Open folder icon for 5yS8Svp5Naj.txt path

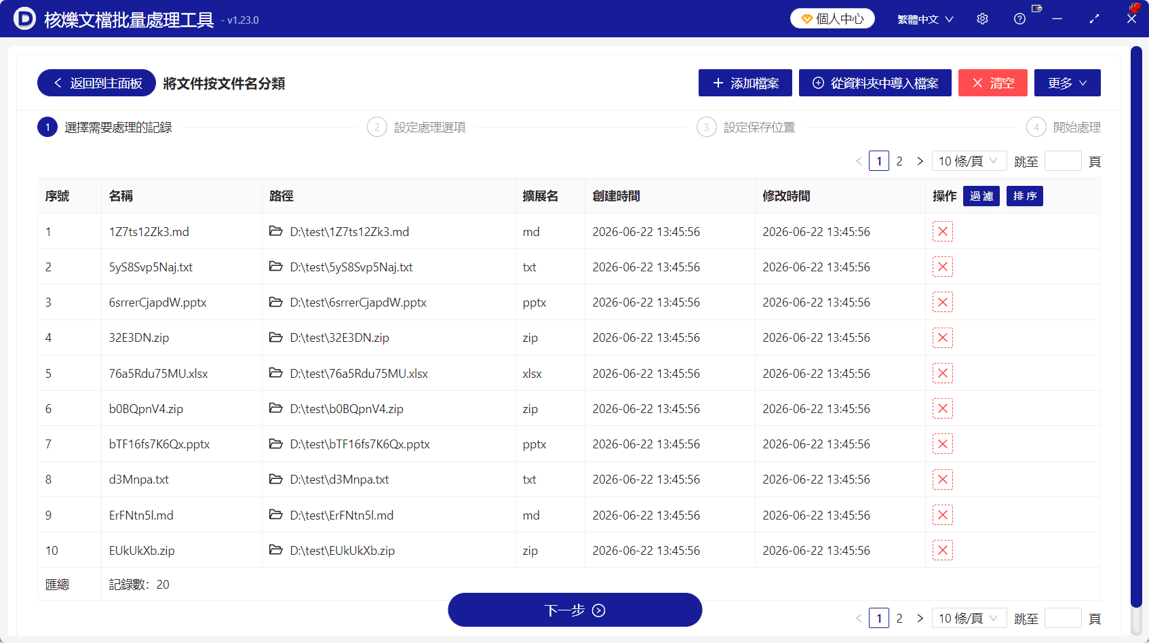[x=275, y=267]
